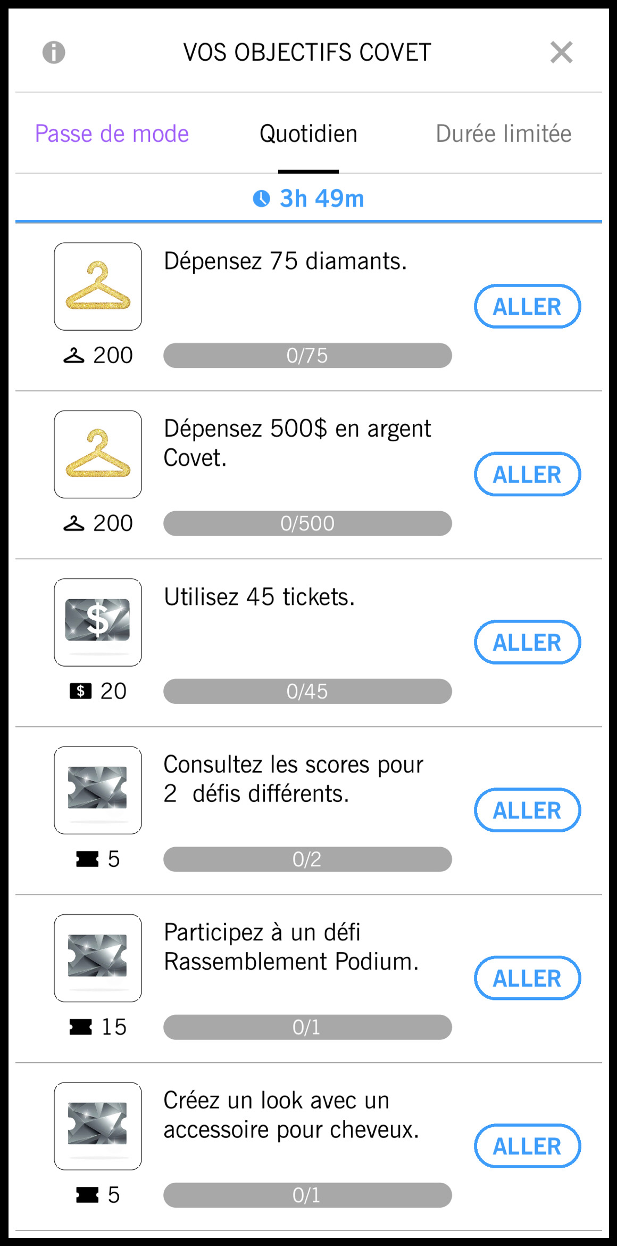This screenshot has width=617, height=1246.
Task: Click the 0/75 diamonds progress bar
Action: pyautogui.click(x=307, y=355)
